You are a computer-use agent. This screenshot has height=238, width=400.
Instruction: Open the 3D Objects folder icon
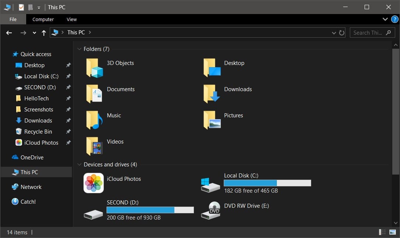coord(94,68)
